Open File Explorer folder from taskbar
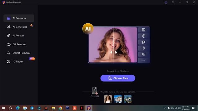Viewport: 198px width, 111px height. pyautogui.click(x=53, y=108)
